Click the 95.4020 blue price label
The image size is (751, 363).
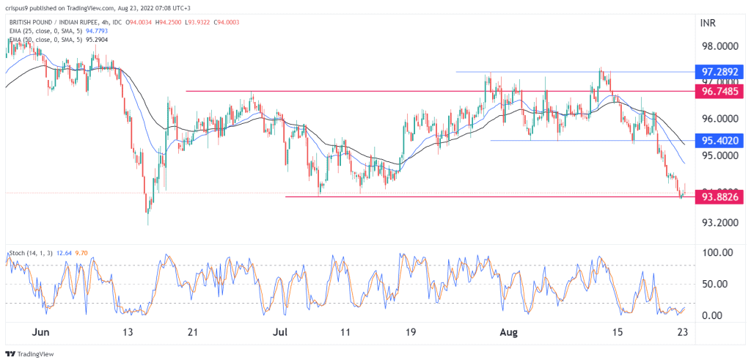point(720,140)
